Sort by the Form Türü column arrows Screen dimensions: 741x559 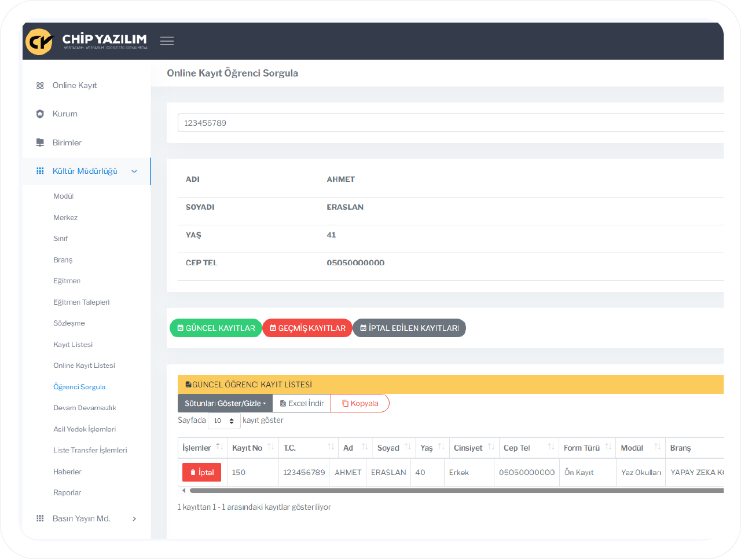608,447
